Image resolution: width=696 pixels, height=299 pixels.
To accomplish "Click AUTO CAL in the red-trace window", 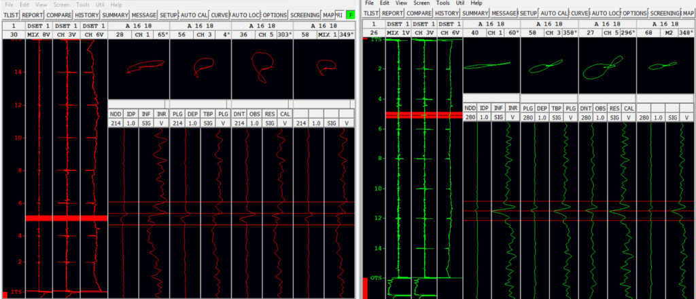I will pos(194,14).
